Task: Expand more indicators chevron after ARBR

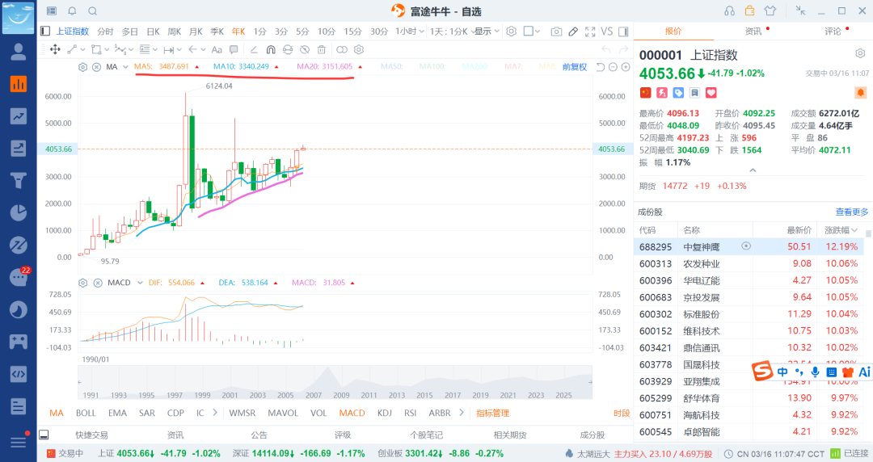Action: click(461, 413)
